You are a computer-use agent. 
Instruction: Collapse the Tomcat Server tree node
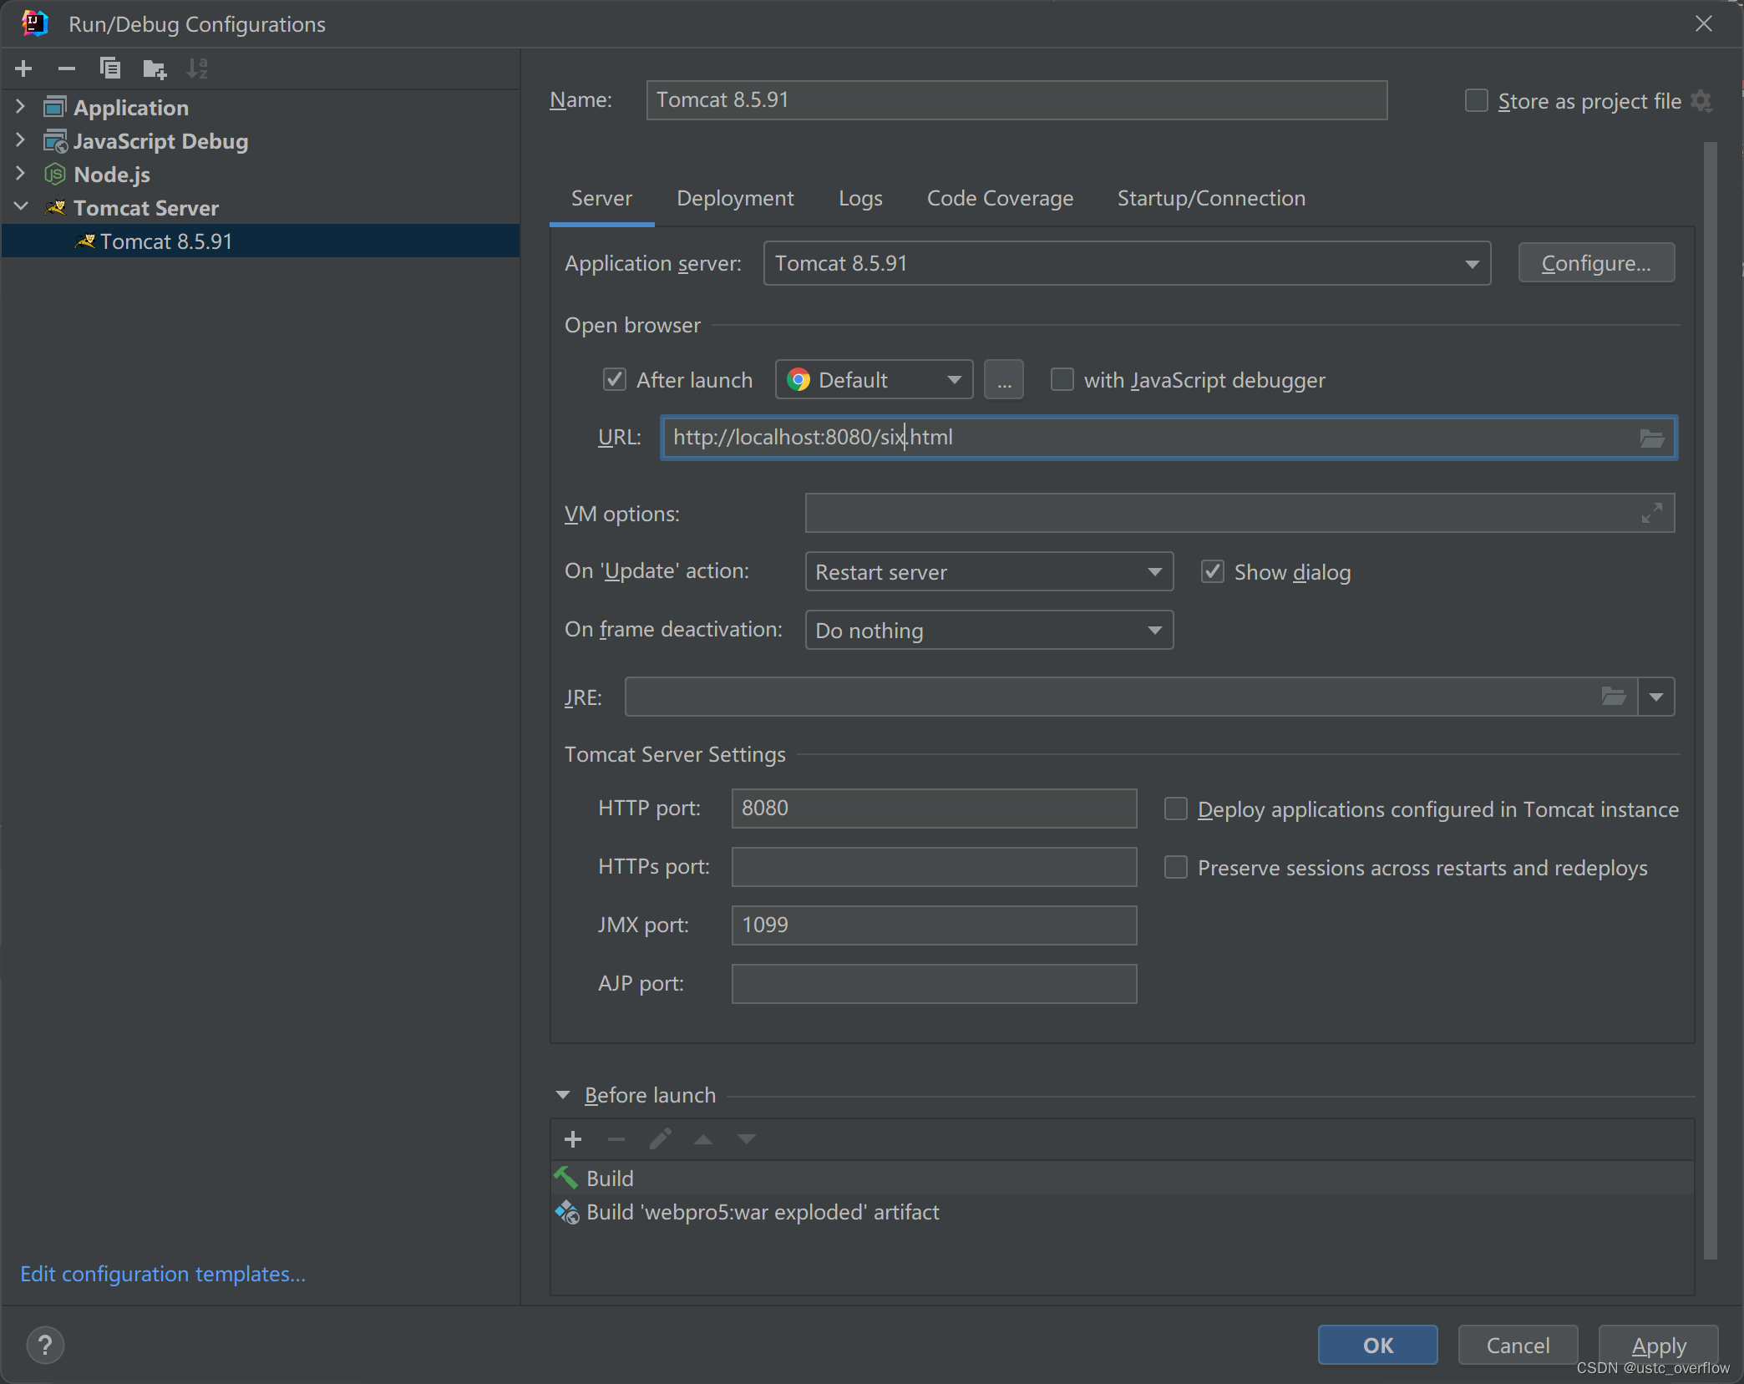(x=22, y=207)
